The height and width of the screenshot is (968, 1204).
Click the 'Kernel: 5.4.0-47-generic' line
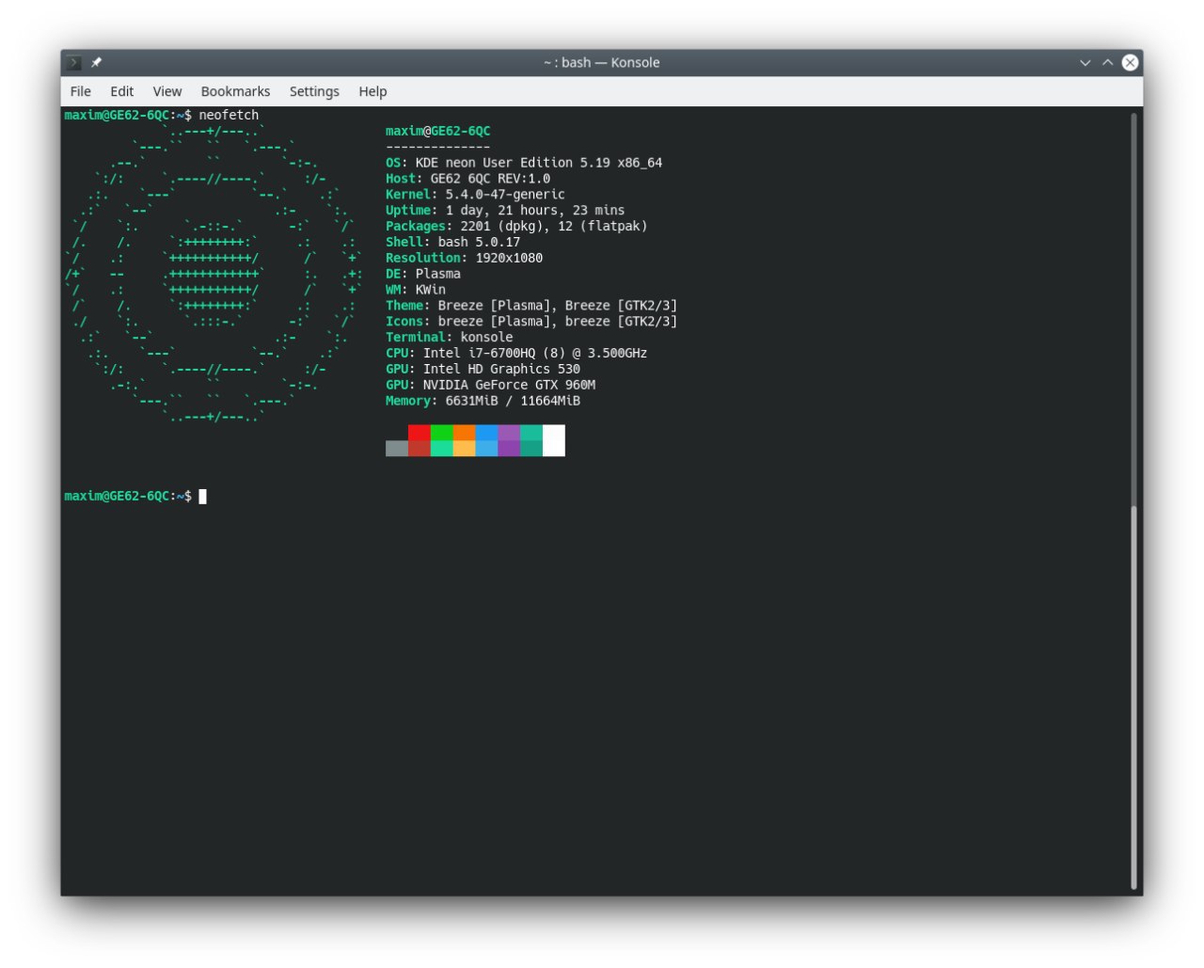coord(475,195)
